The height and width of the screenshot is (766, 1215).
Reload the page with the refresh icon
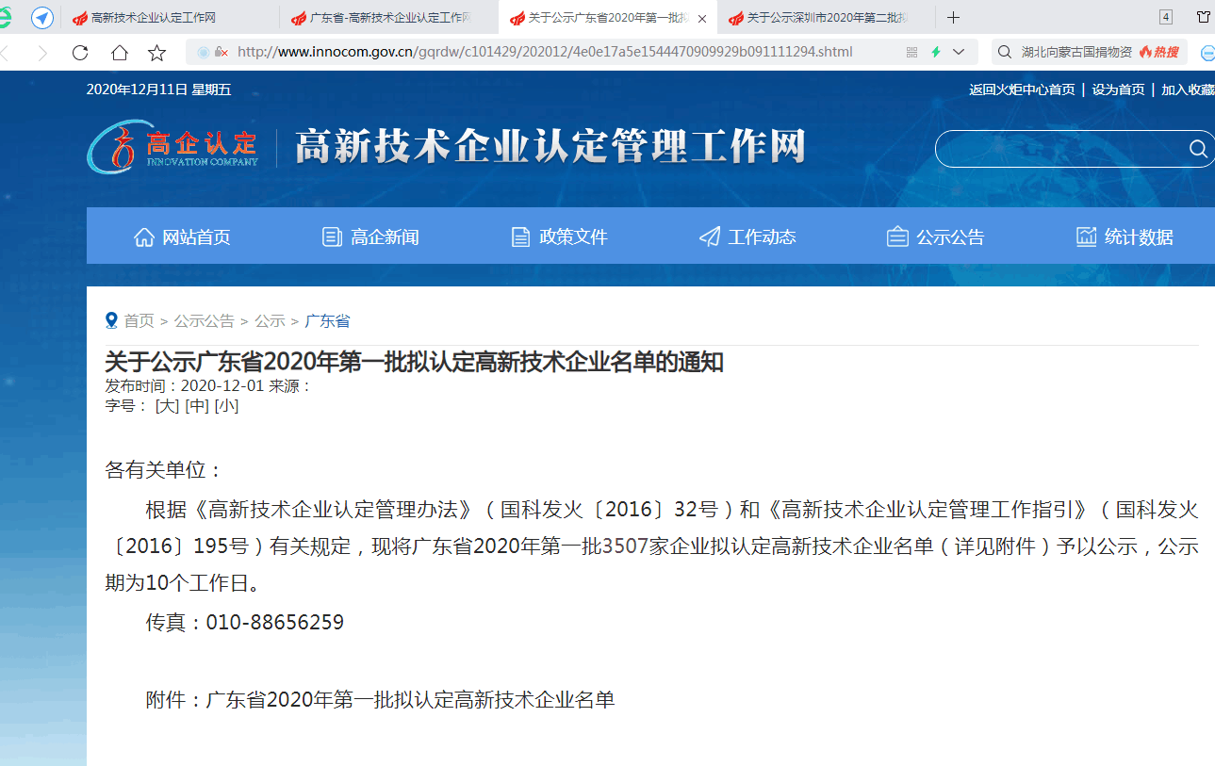point(80,54)
